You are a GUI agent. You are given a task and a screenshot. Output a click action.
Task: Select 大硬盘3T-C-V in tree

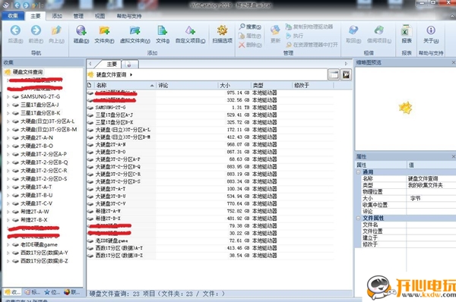point(36,203)
